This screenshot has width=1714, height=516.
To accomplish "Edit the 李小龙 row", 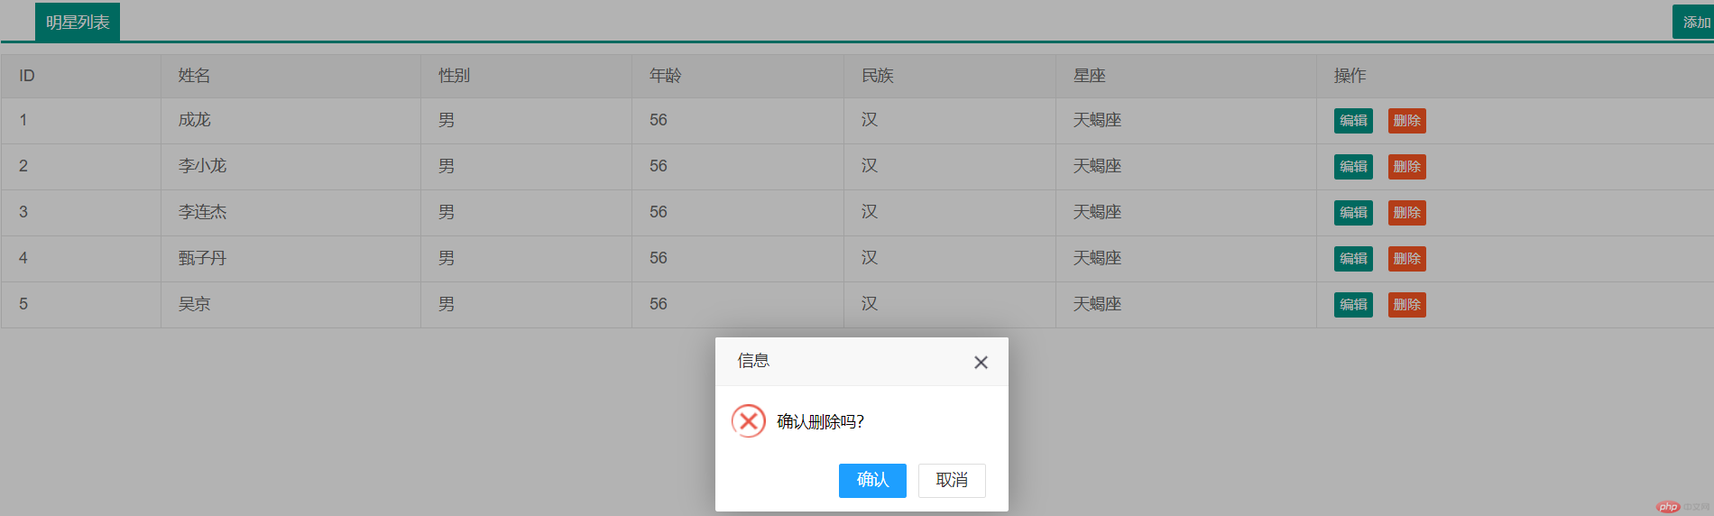I will coord(1353,167).
